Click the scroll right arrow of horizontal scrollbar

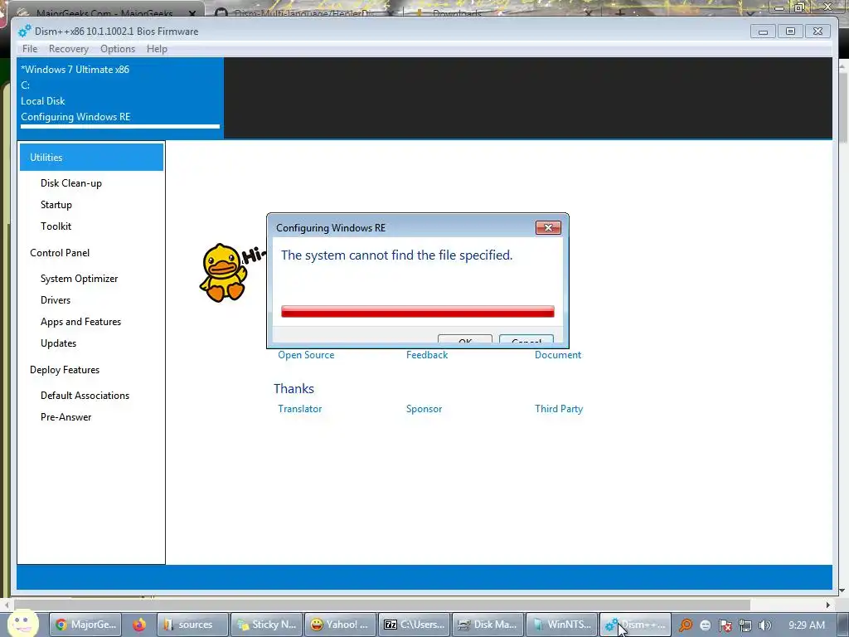click(828, 605)
